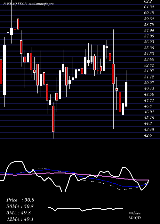Click the 57.08 price axis label
Screen dimensions: 160x224
click(x=149, y=36)
